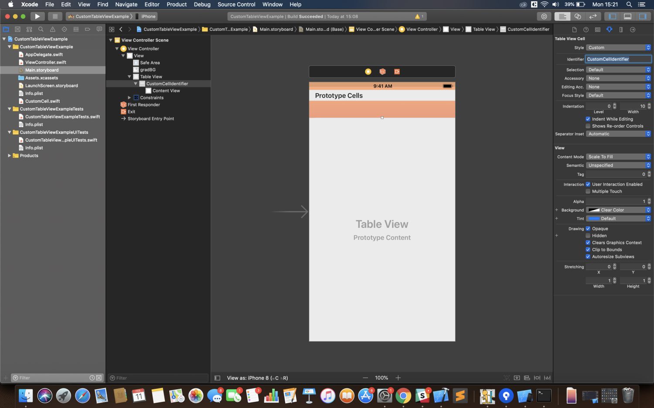The height and width of the screenshot is (408, 654).
Task: Open the Resolve Auto Layout Issues button
Action: point(547,378)
